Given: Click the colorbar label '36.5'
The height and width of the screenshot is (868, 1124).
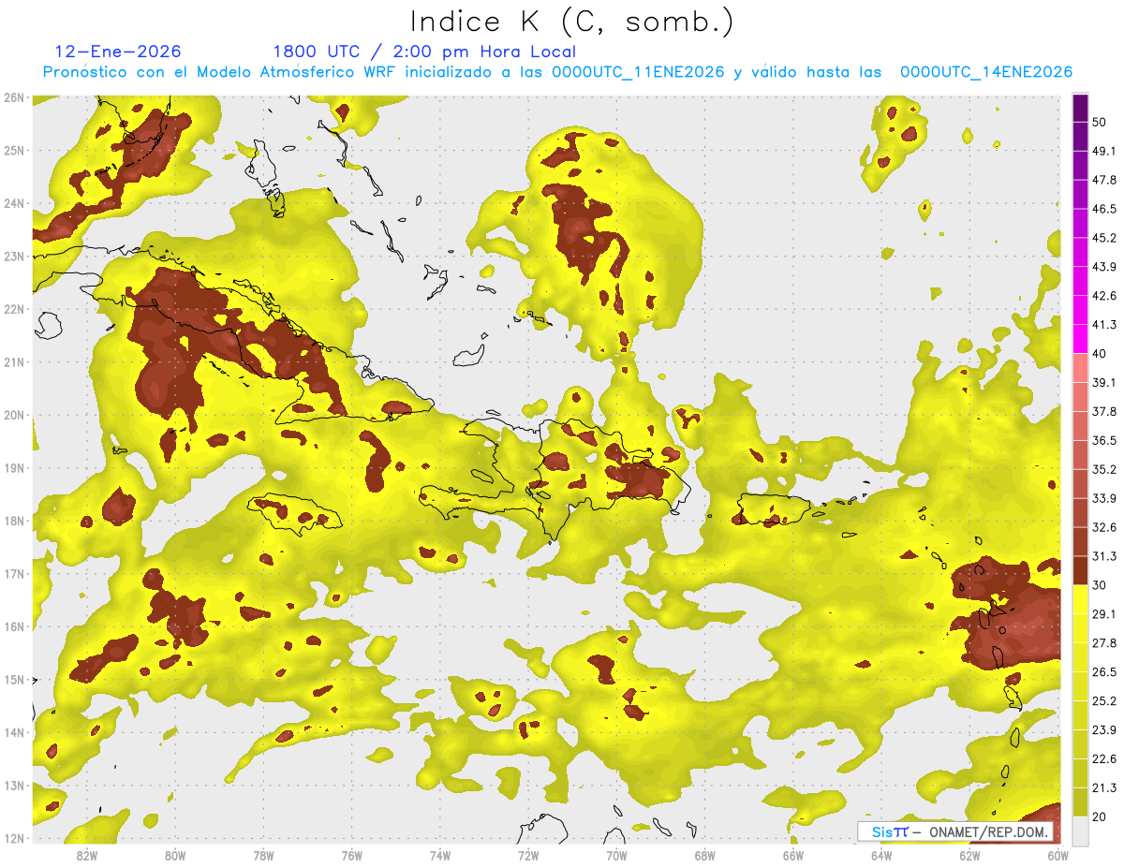Looking at the screenshot, I should click(x=1104, y=440).
